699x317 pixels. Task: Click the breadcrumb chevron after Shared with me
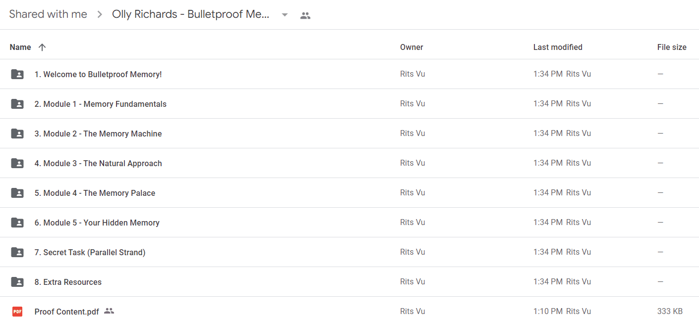click(x=100, y=15)
